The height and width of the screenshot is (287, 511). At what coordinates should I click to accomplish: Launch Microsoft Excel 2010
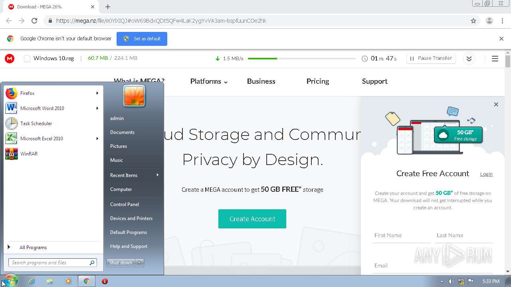tap(52, 139)
